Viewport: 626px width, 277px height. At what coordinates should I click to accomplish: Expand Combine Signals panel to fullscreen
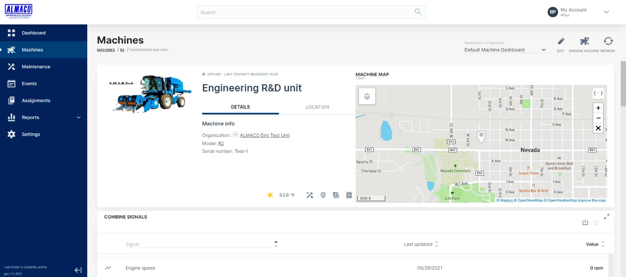pyautogui.click(x=606, y=217)
